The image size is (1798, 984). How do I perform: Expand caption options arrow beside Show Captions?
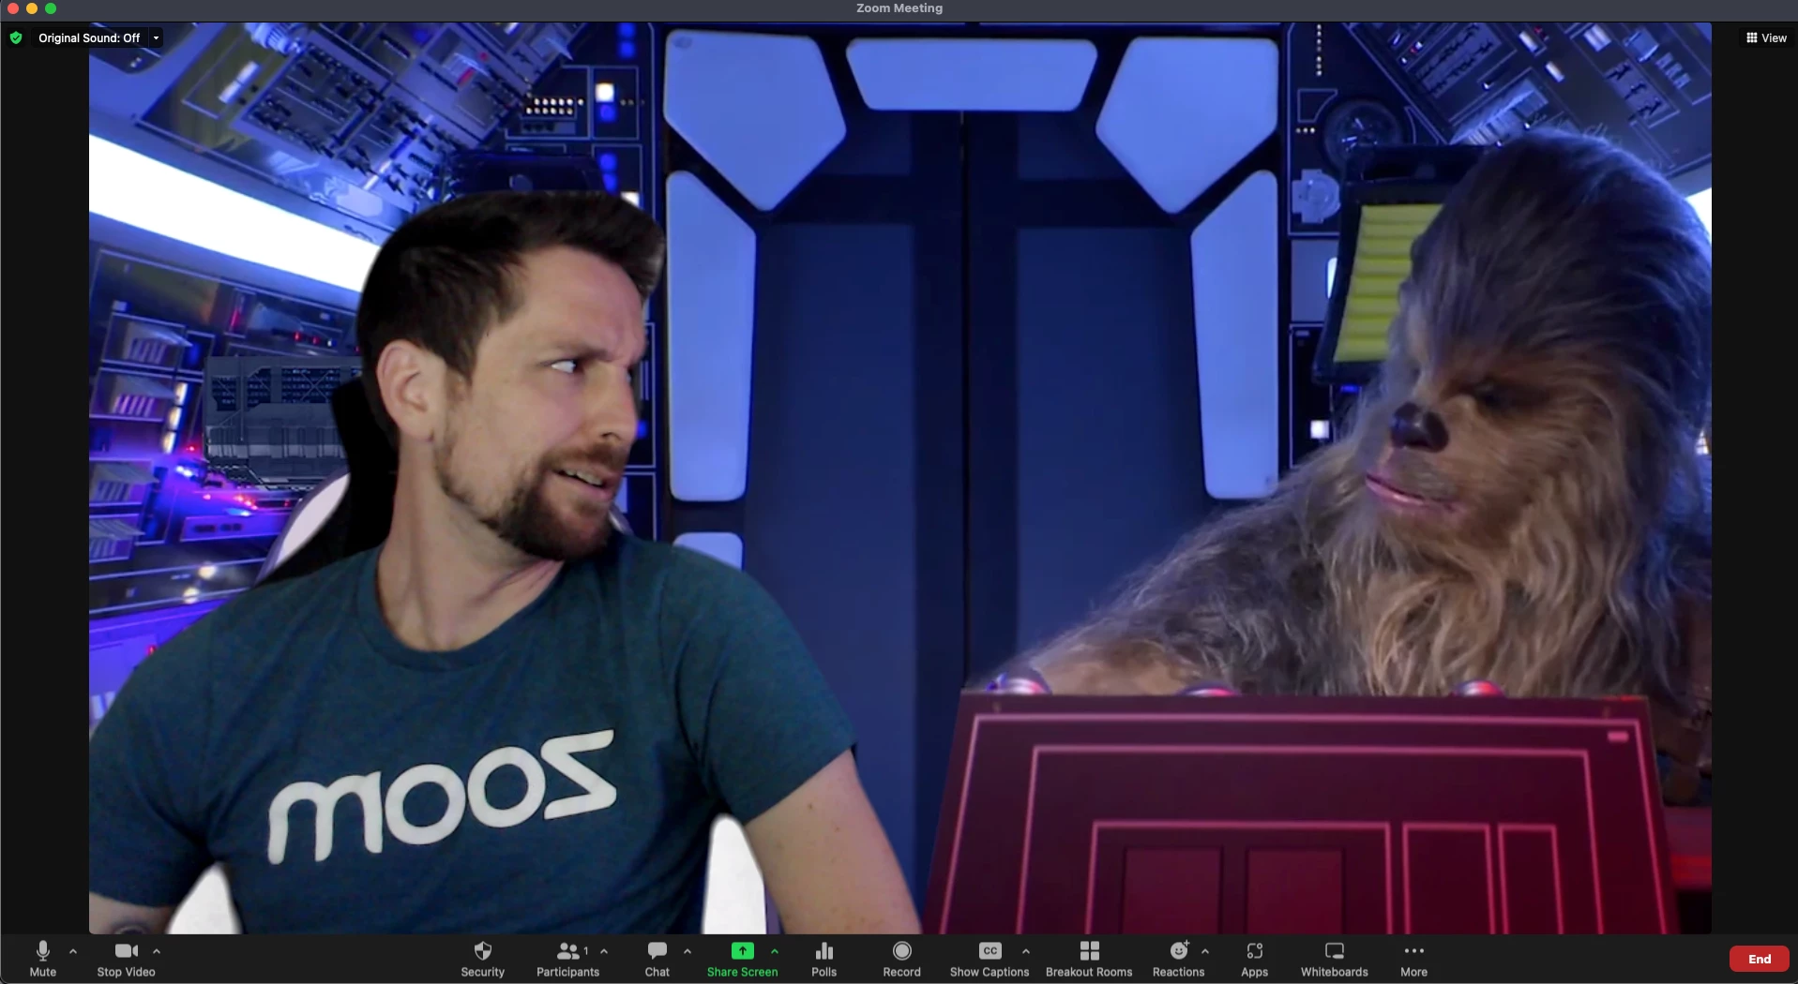1026,951
